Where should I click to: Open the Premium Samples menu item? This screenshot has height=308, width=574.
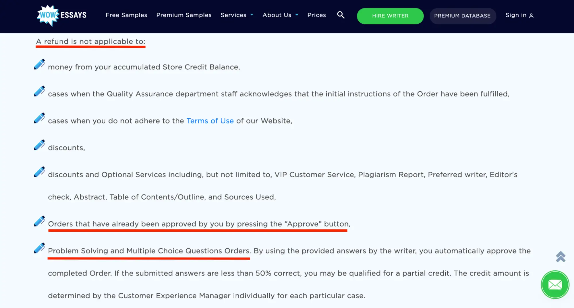click(184, 15)
